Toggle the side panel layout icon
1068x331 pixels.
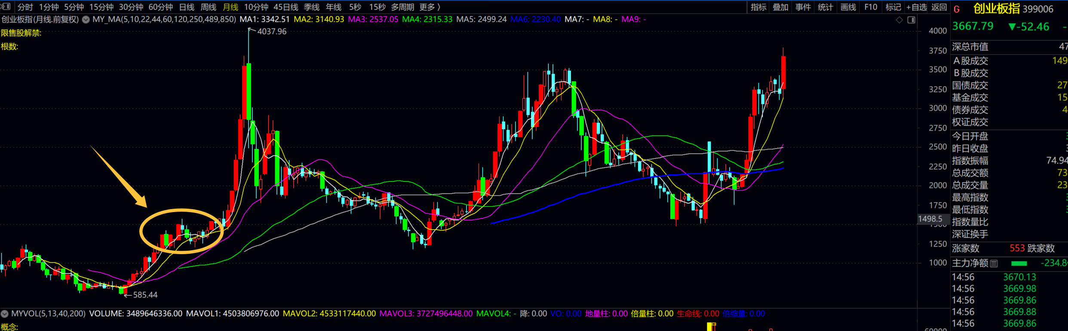point(911,20)
